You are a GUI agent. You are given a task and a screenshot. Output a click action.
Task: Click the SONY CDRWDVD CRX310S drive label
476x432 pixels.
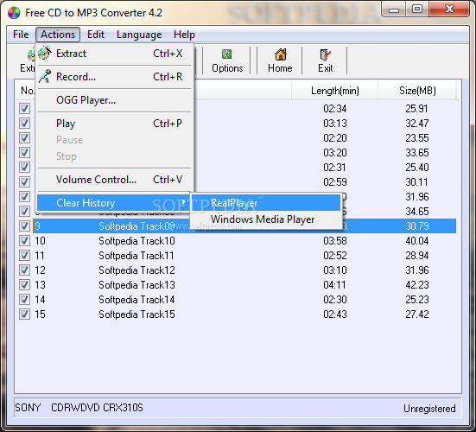[x=79, y=408]
